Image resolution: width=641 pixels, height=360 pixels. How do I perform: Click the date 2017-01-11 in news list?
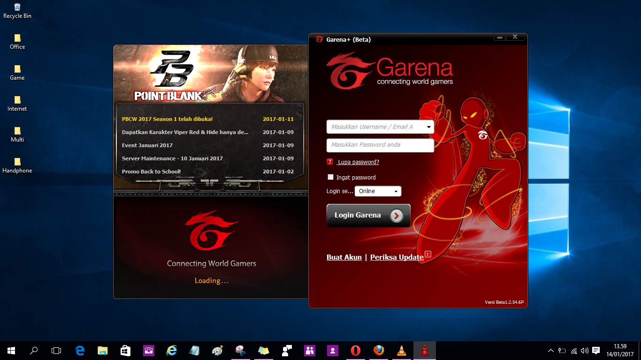point(278,119)
